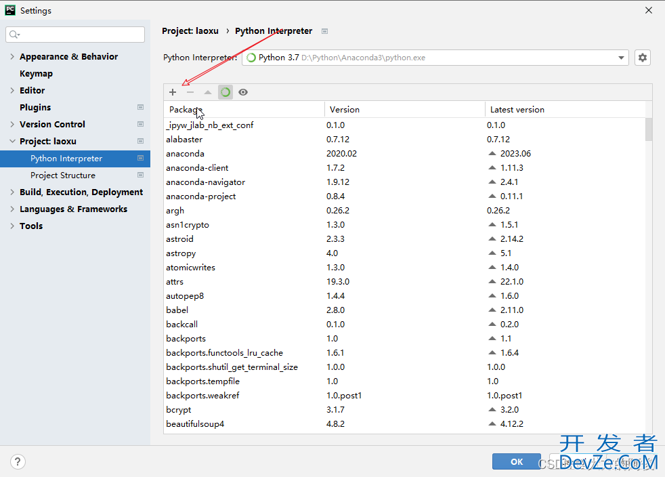Select the anaconda-navigator package row

click(404, 182)
